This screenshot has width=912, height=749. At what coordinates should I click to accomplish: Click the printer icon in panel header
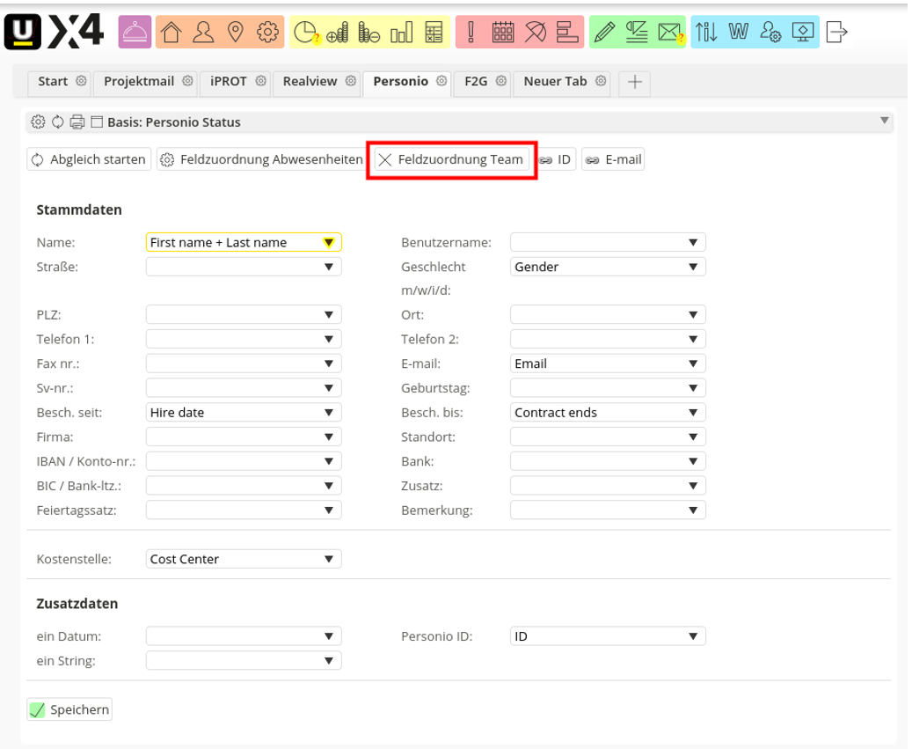coord(77,122)
